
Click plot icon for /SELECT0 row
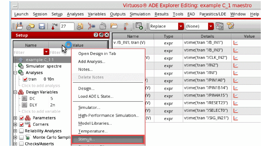(x=236, y=111)
